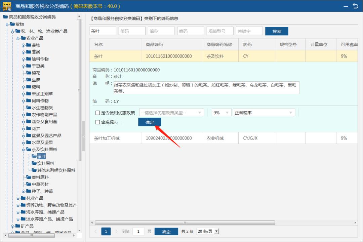The height and width of the screenshot is (242, 363).
Task: Click the folder icon beside 中草药材
Action: pos(29,184)
